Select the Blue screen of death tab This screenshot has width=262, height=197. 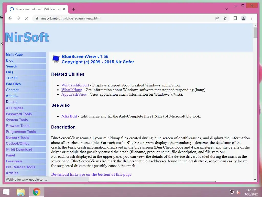[x=37, y=9]
